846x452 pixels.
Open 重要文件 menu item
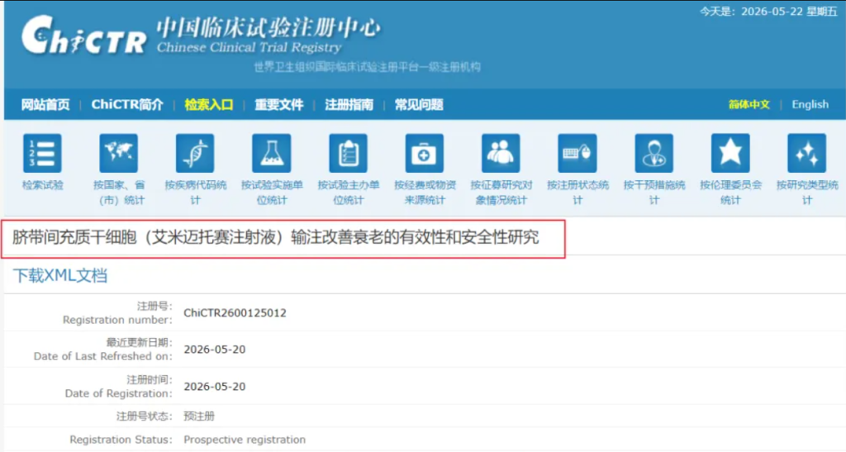click(279, 105)
